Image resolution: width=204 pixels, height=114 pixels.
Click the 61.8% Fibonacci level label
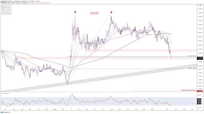(192, 56)
